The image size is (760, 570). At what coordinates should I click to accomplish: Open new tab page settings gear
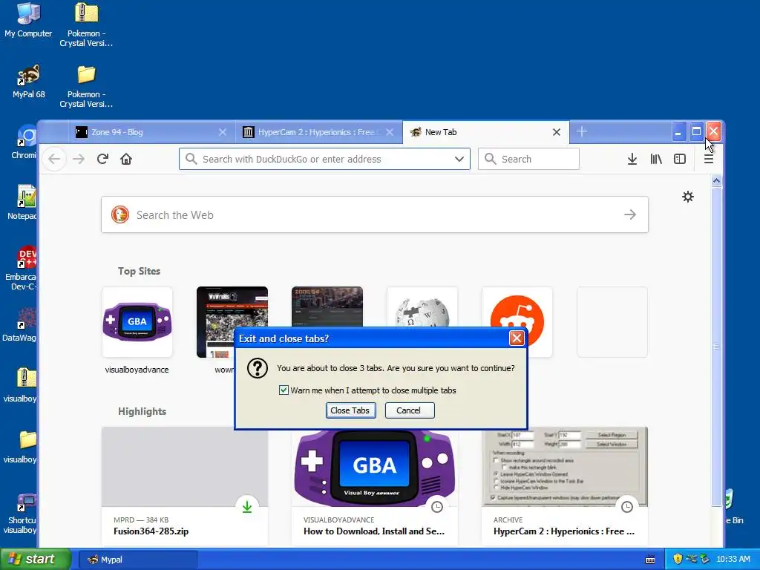(688, 197)
